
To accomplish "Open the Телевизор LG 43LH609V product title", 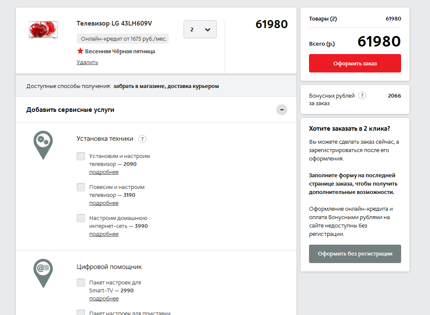I will [x=114, y=23].
